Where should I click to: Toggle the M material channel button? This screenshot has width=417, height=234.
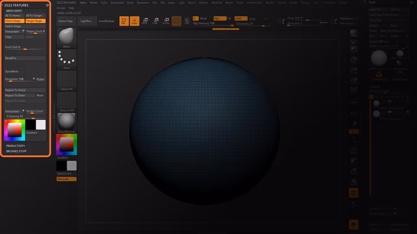coord(229,19)
